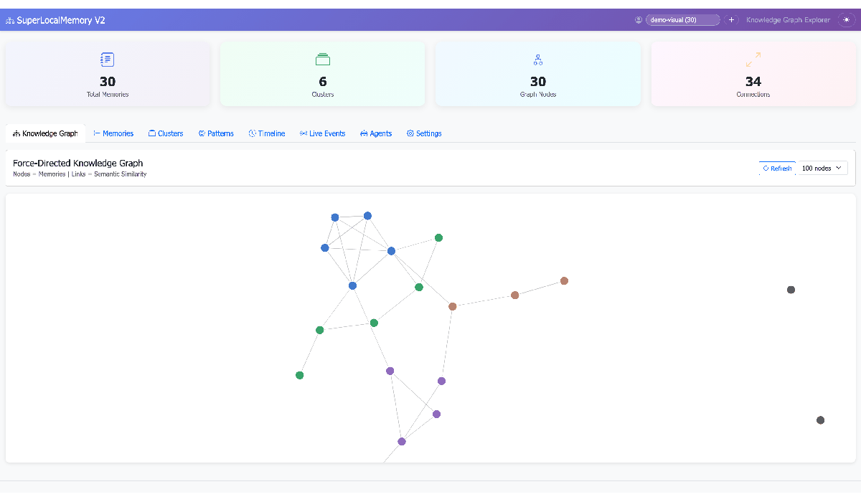This screenshot has height=502, width=861.
Task: Click the orange expand-arrow icon on the Connections card
Action: [x=753, y=60]
